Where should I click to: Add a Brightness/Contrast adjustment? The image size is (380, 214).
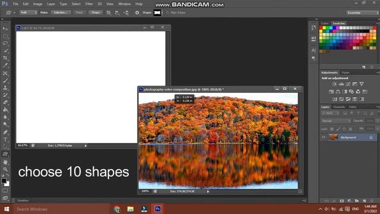(x=334, y=84)
